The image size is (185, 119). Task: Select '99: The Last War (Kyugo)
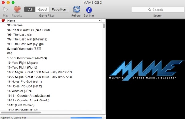tap(25, 44)
